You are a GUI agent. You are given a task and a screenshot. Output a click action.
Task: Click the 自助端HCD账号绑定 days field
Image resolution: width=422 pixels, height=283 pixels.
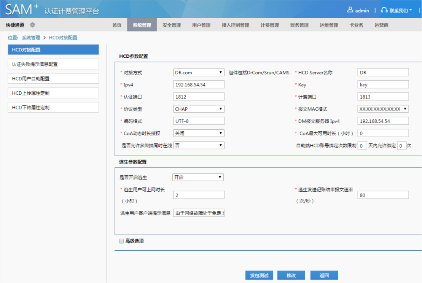[x=362, y=146]
